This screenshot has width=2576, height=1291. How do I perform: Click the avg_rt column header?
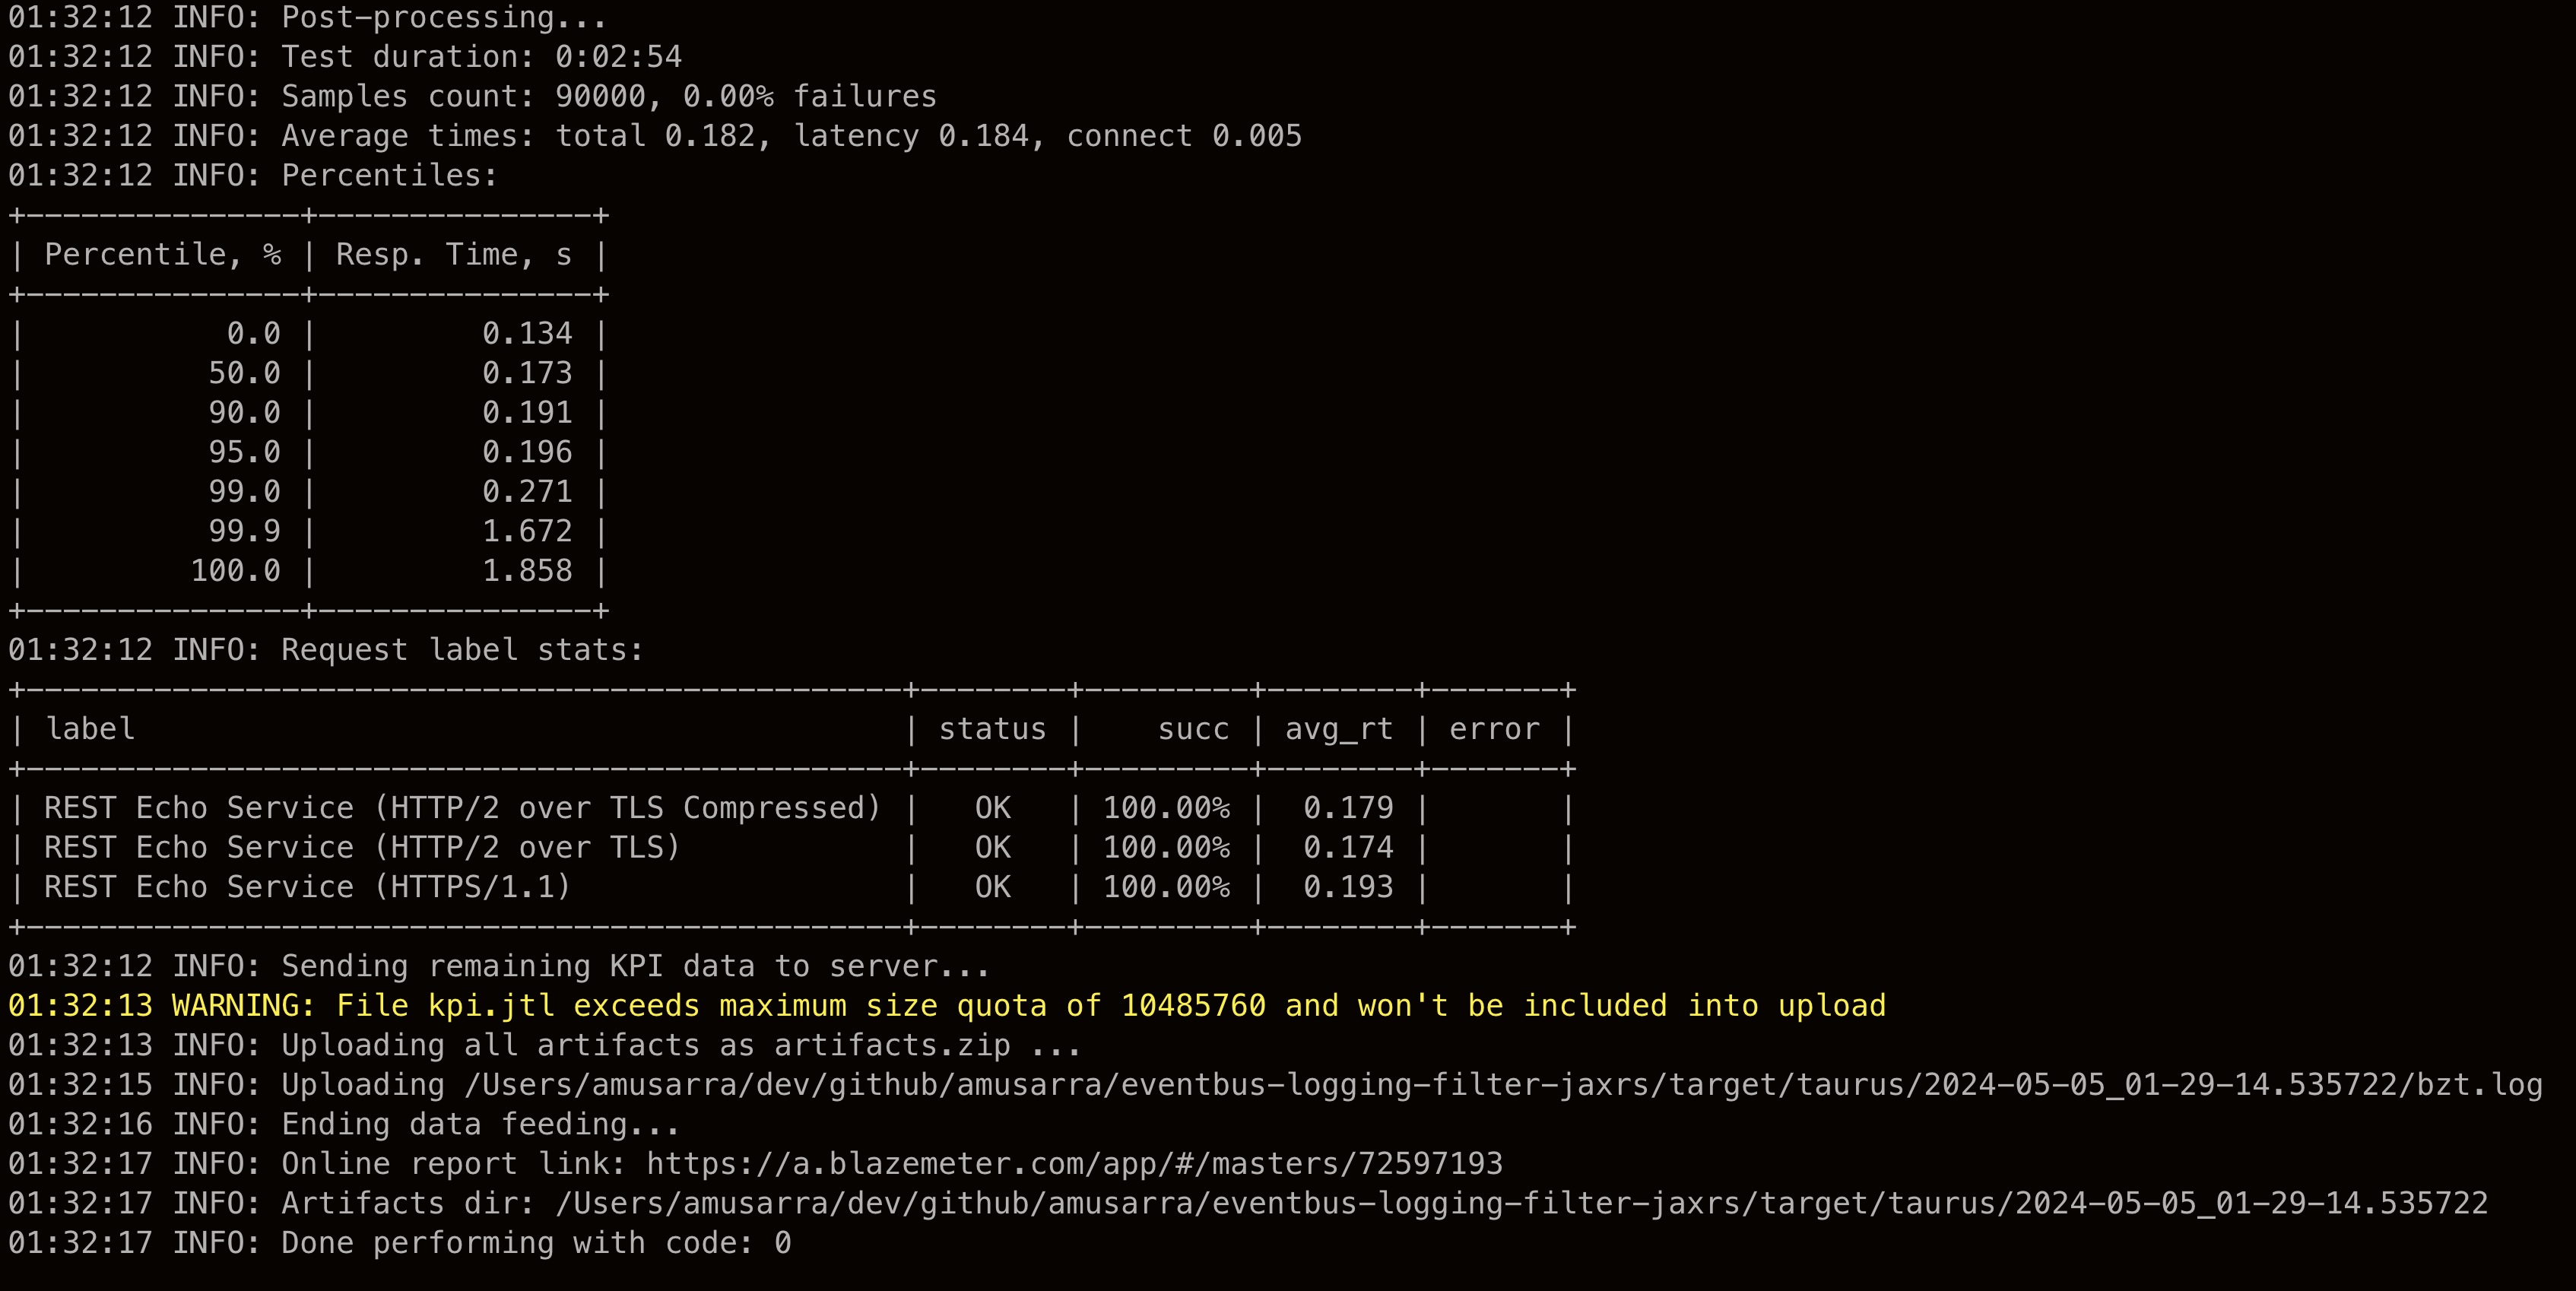coord(1338,729)
